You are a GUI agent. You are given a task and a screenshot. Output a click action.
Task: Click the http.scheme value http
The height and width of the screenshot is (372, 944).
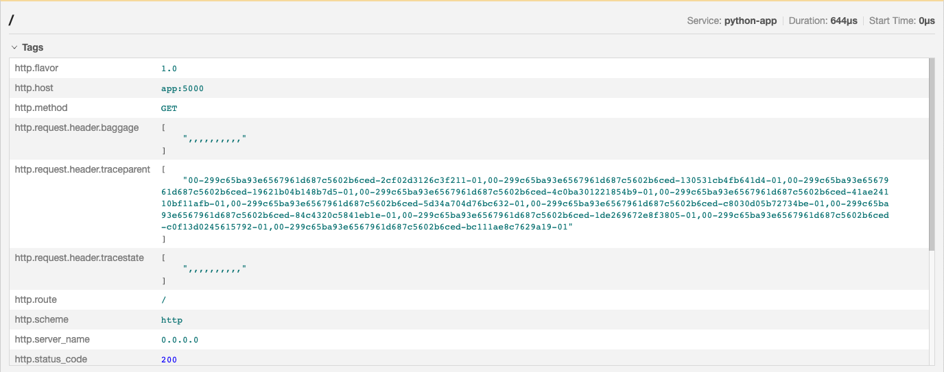pos(172,320)
